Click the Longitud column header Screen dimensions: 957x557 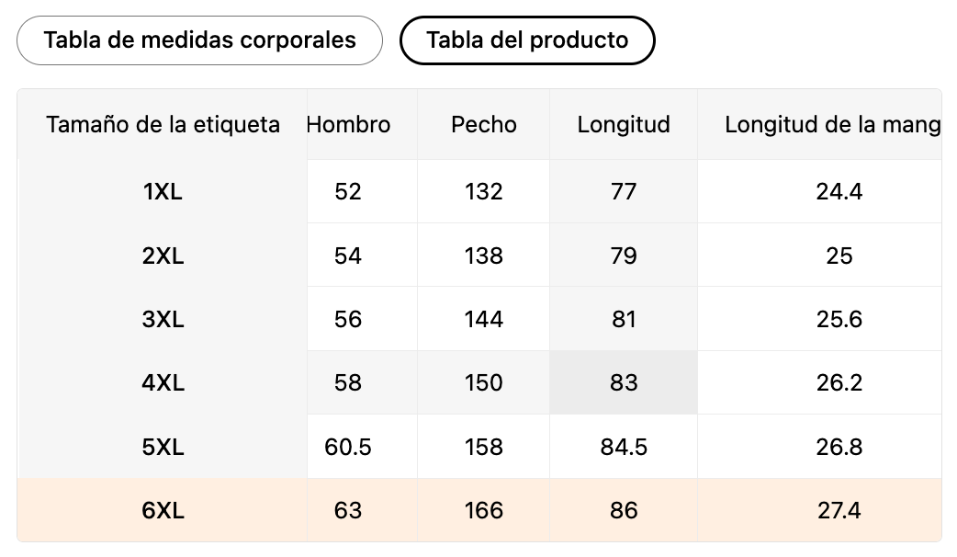click(x=624, y=125)
